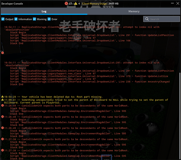The width and height of the screenshot is (181, 160).
Task: Click the magnifier icon in search box
Action: click(147, 19)
